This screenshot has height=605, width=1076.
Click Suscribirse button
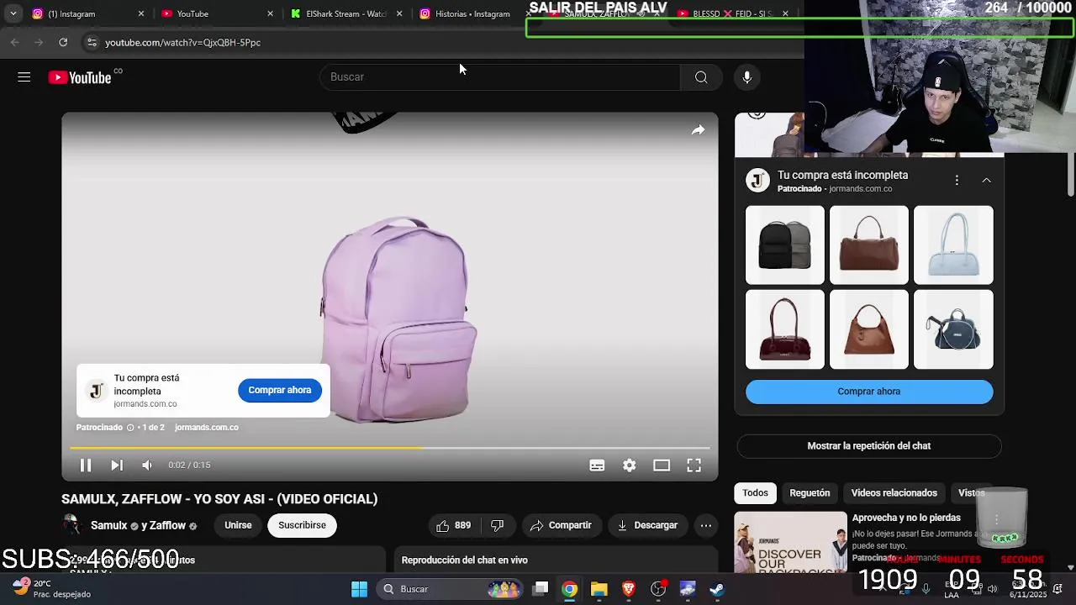302,525
